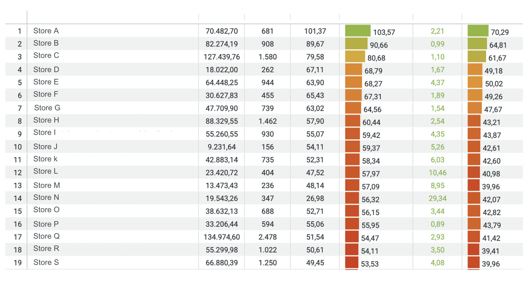Click row number 5

pyautogui.click(x=20, y=82)
